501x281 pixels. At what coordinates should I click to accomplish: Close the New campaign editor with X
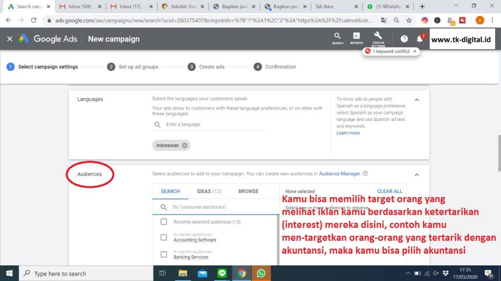(x=10, y=39)
